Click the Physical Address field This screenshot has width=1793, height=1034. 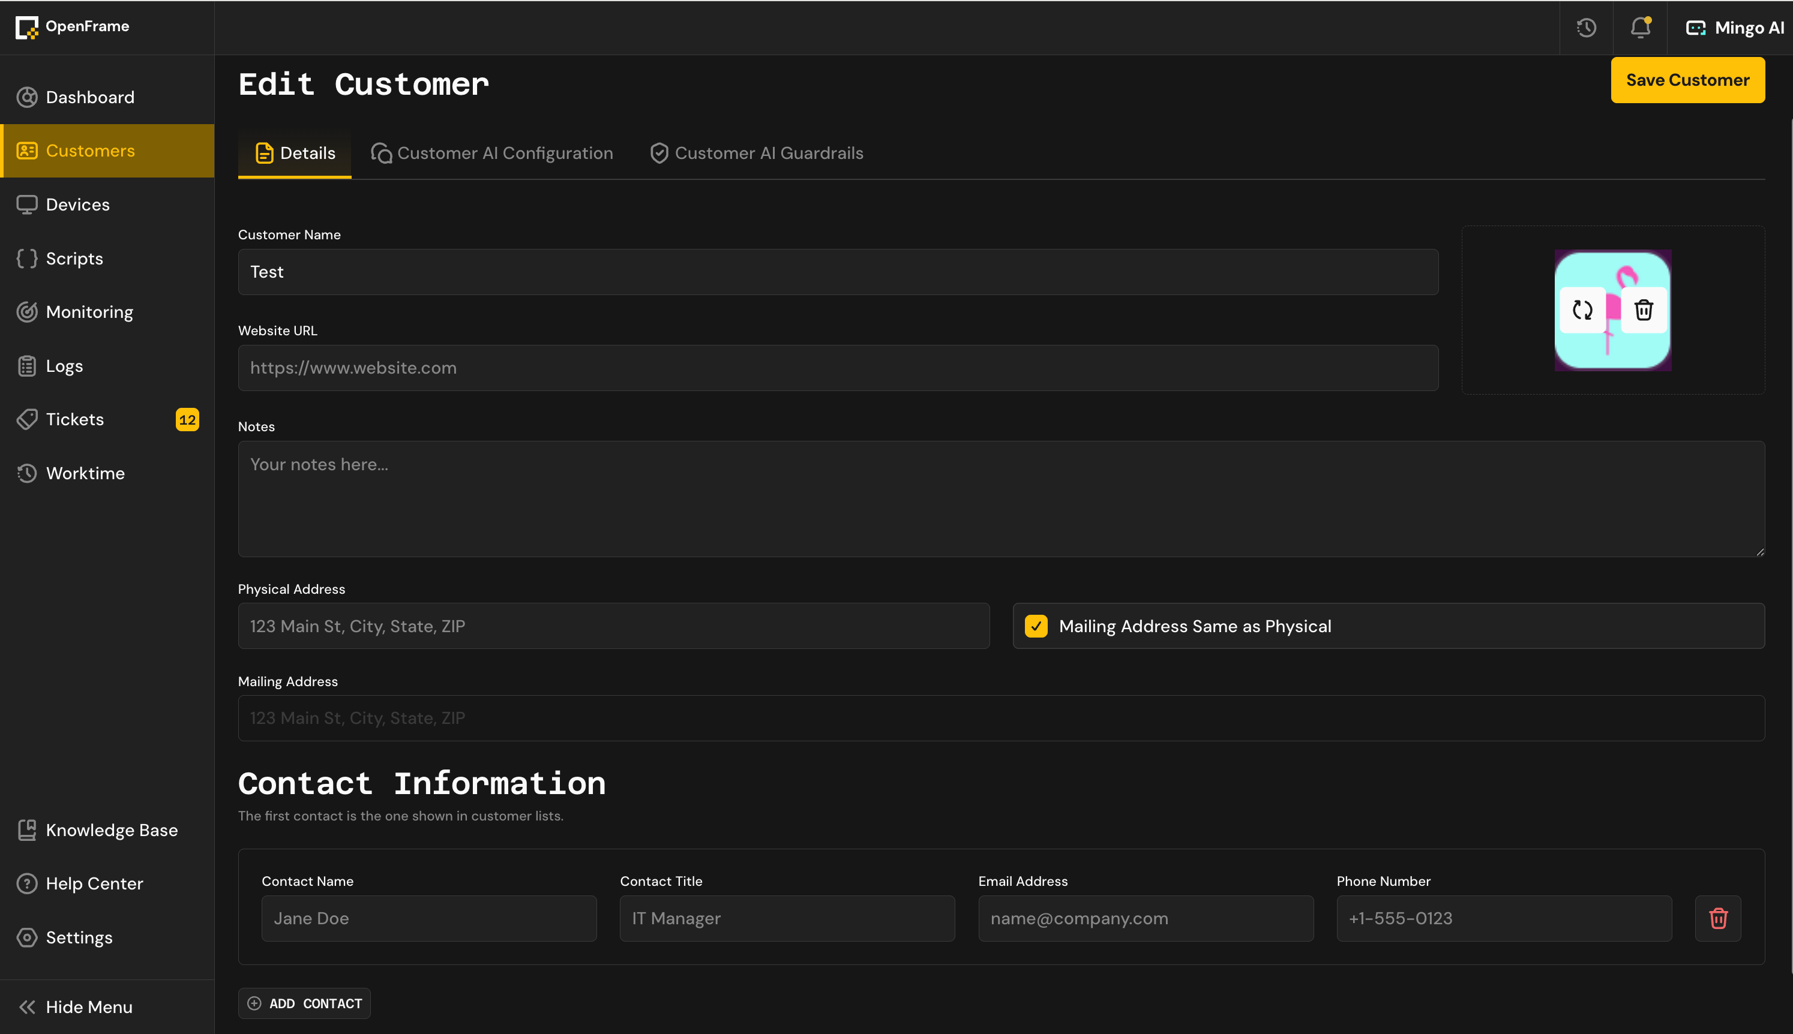[614, 626]
